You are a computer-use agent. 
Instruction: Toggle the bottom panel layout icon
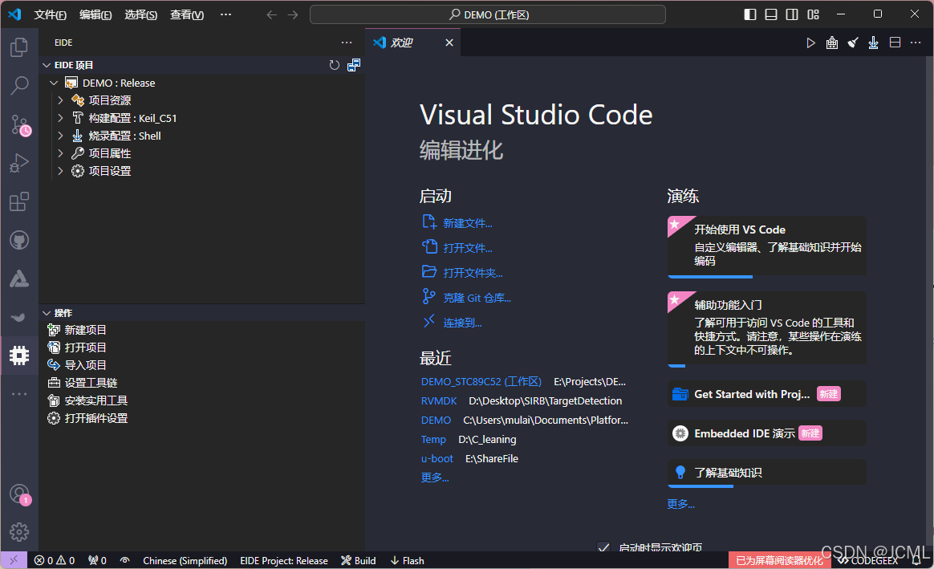(771, 14)
